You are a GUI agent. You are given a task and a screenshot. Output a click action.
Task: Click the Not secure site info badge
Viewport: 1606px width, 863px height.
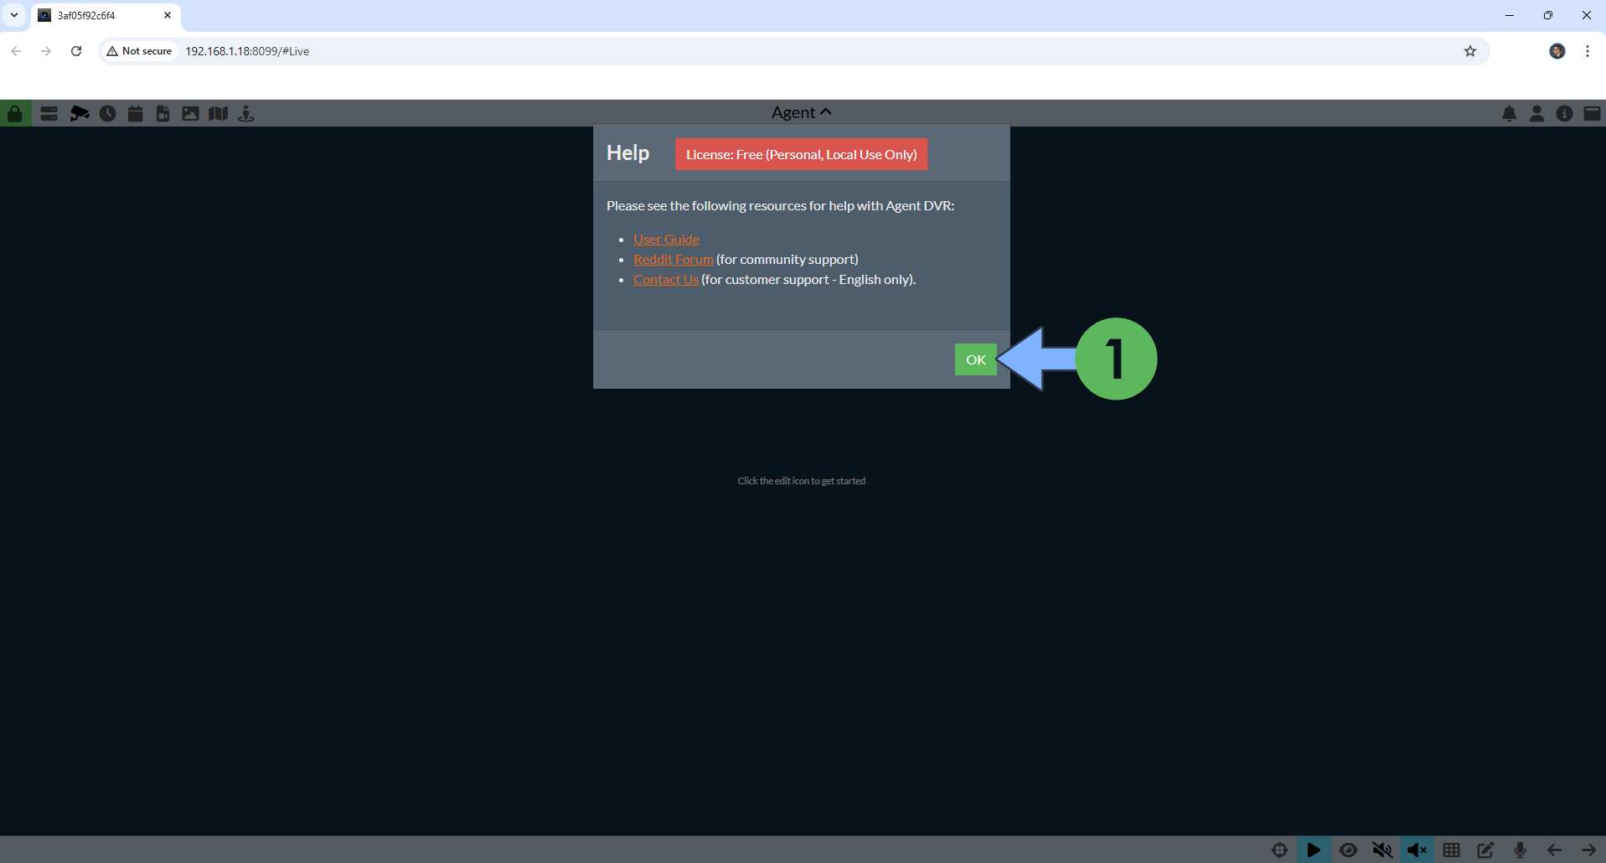point(139,51)
